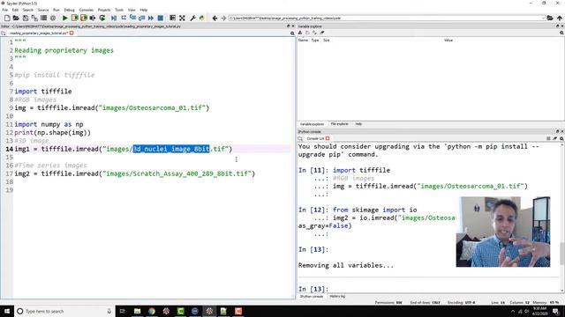Go back to previous cursor position
Screen dimensions: 565x317
(x=215, y=18)
